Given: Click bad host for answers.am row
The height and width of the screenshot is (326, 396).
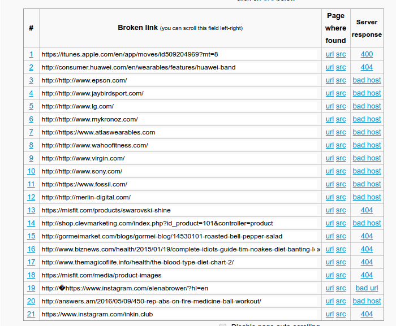Looking at the screenshot, I should click(367, 301).
